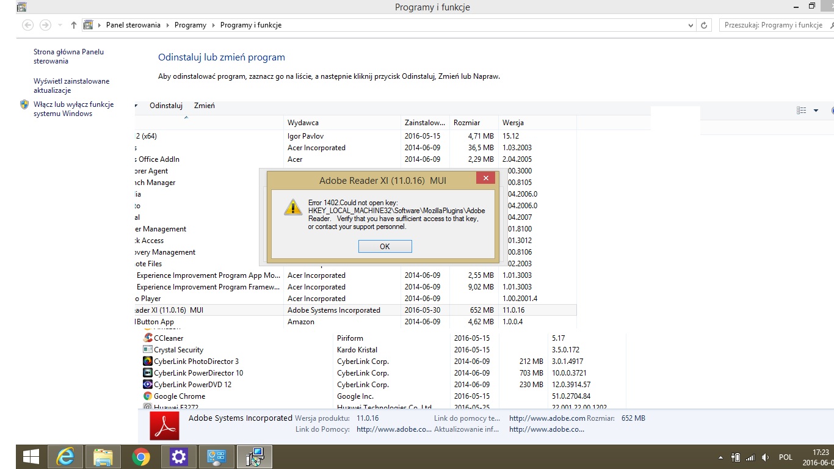Open the network signal tray icon
Viewport: 834px width, 469px height.
(x=750, y=457)
